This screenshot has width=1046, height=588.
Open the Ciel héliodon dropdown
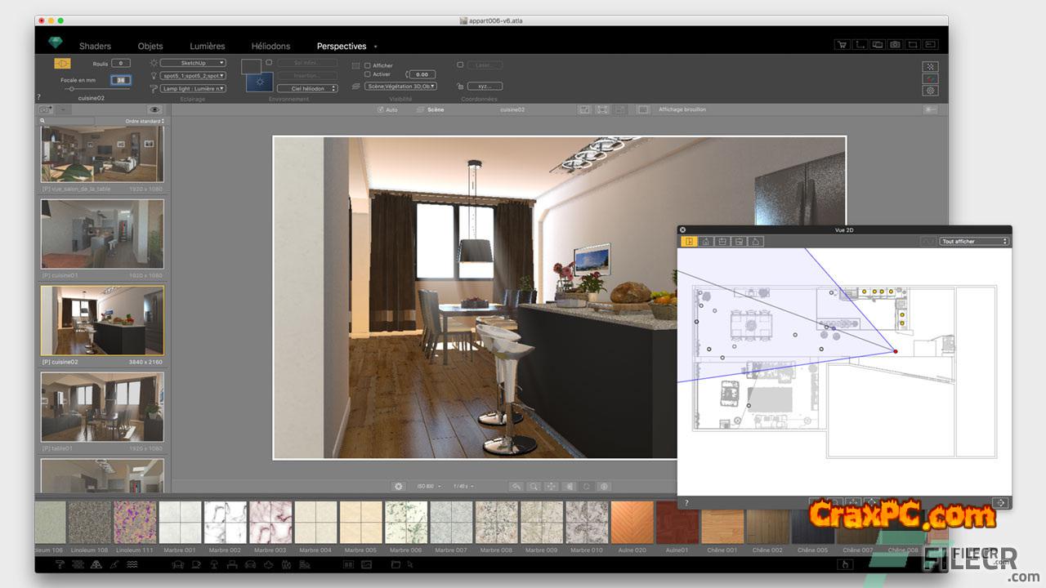tap(306, 88)
